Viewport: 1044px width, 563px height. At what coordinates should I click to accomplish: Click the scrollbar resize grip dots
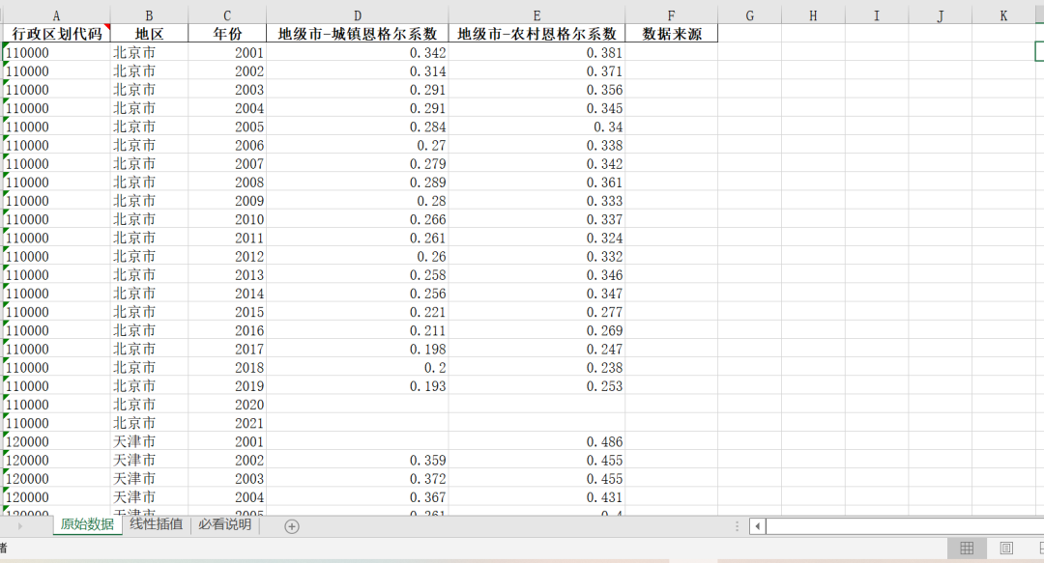[737, 526]
